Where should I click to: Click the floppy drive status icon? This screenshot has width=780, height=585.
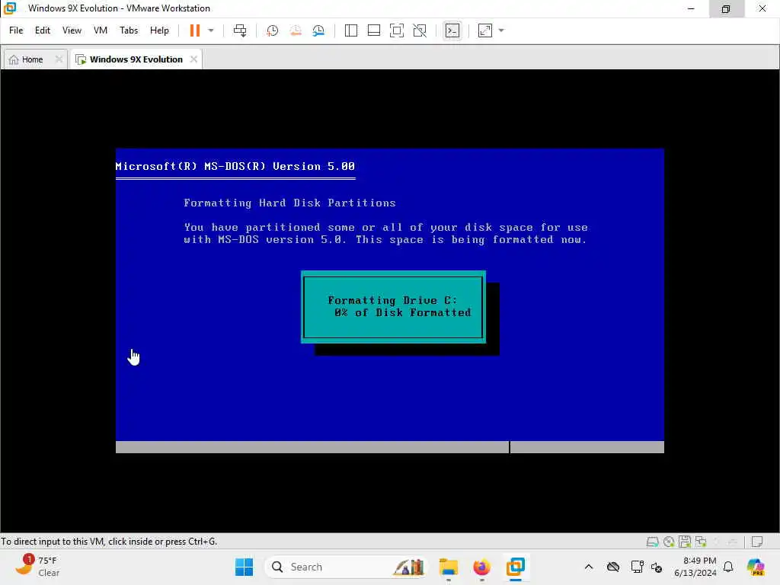tap(685, 542)
